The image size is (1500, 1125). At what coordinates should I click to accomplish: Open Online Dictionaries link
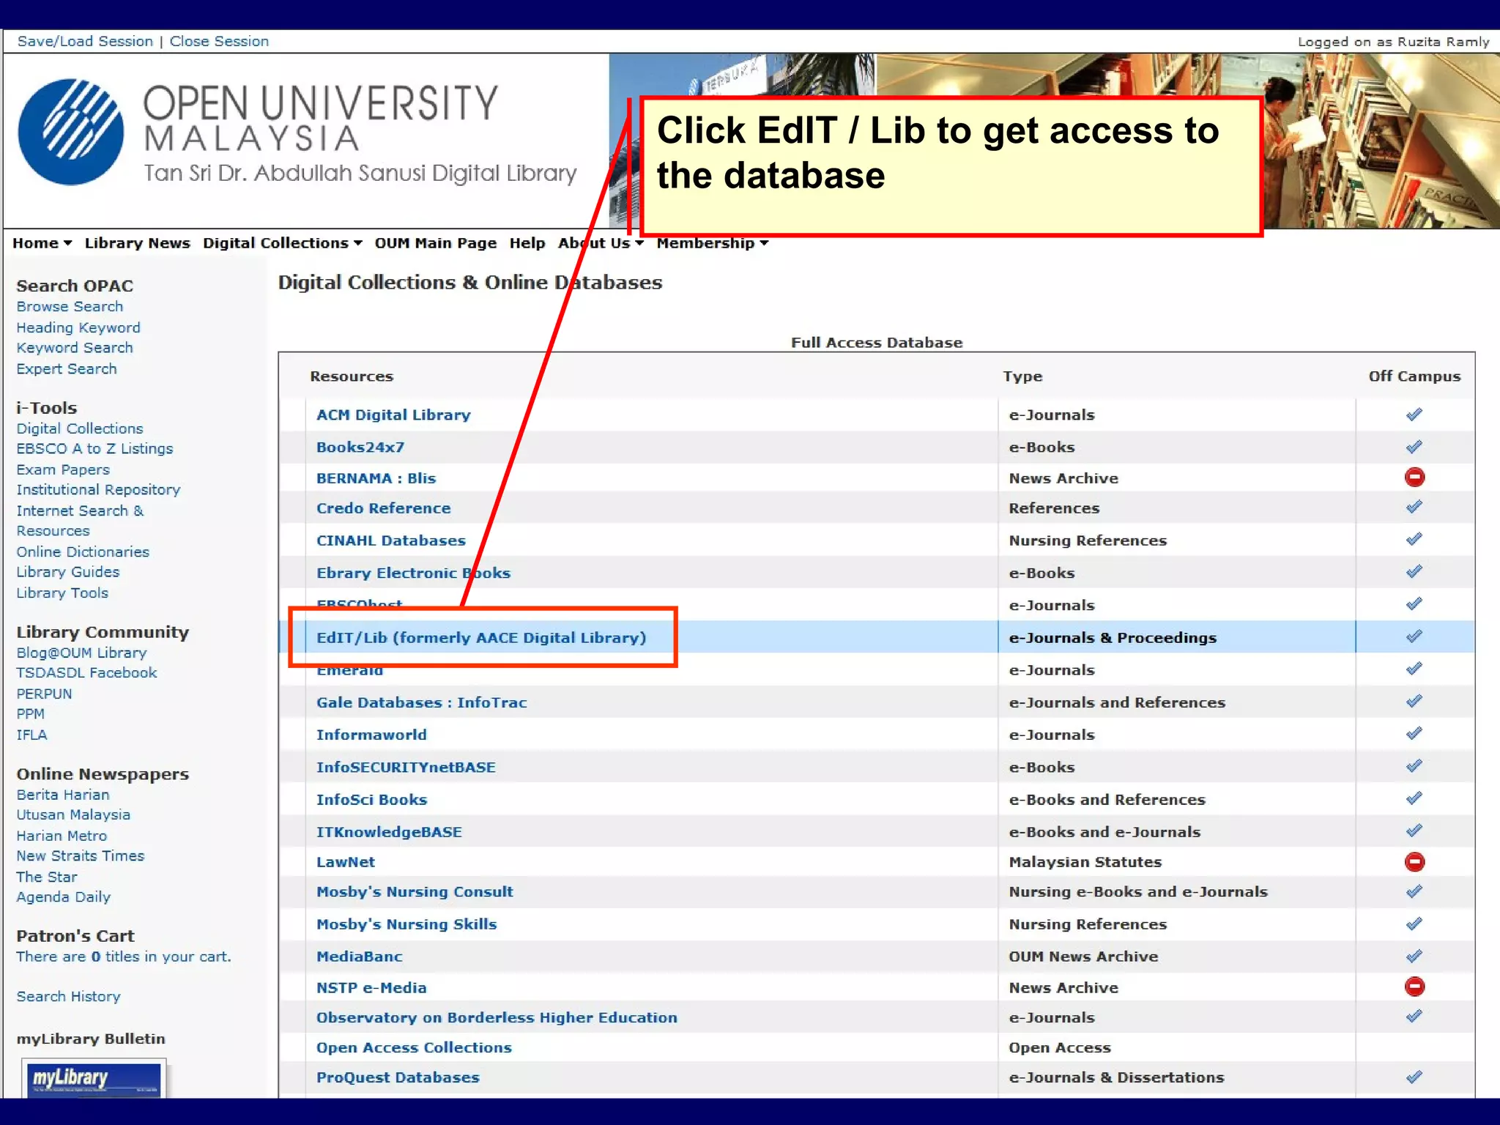(83, 552)
